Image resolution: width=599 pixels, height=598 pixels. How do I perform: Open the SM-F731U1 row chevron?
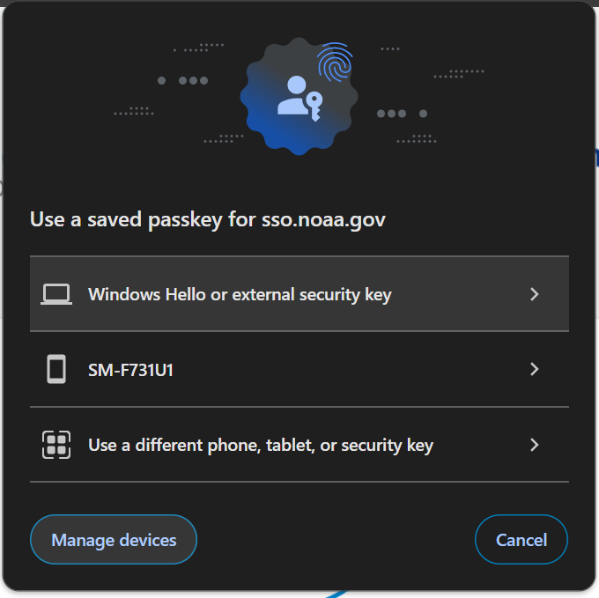tap(535, 369)
